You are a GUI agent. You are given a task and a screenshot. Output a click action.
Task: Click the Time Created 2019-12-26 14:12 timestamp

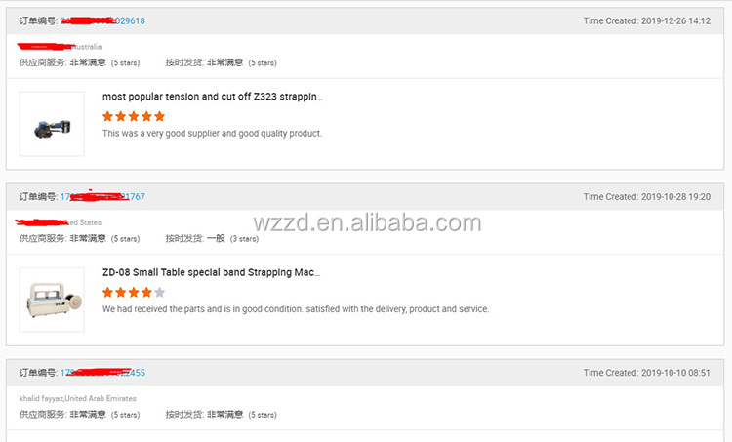(x=646, y=21)
